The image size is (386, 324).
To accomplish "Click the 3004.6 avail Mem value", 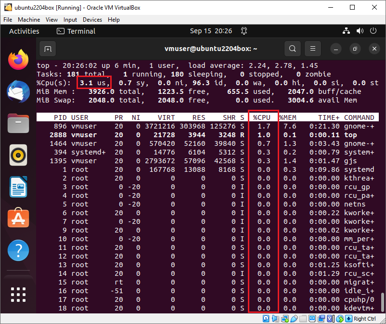I will tap(322, 100).
